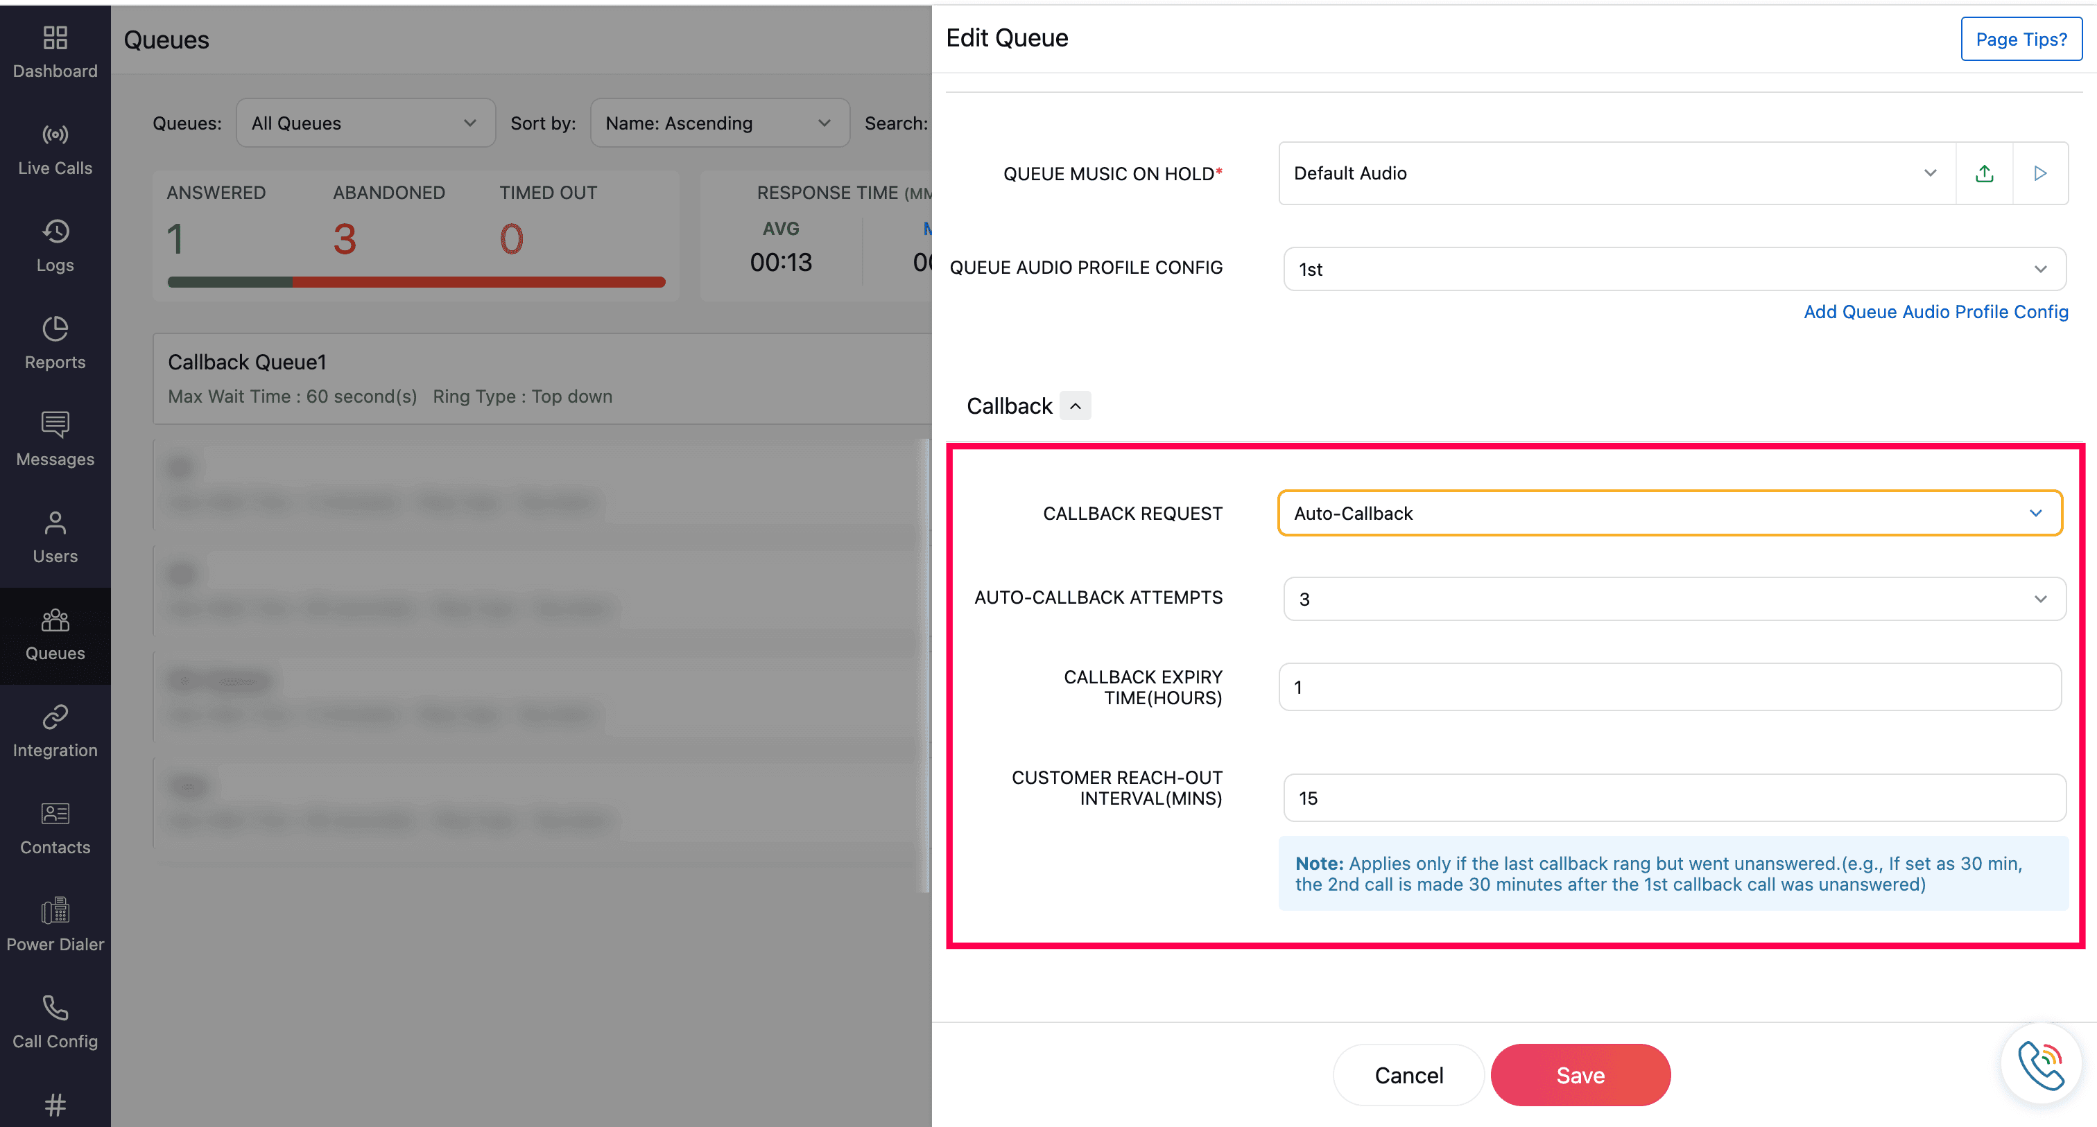Click the upload audio icon
Image resolution: width=2097 pixels, height=1127 pixels.
[1984, 173]
